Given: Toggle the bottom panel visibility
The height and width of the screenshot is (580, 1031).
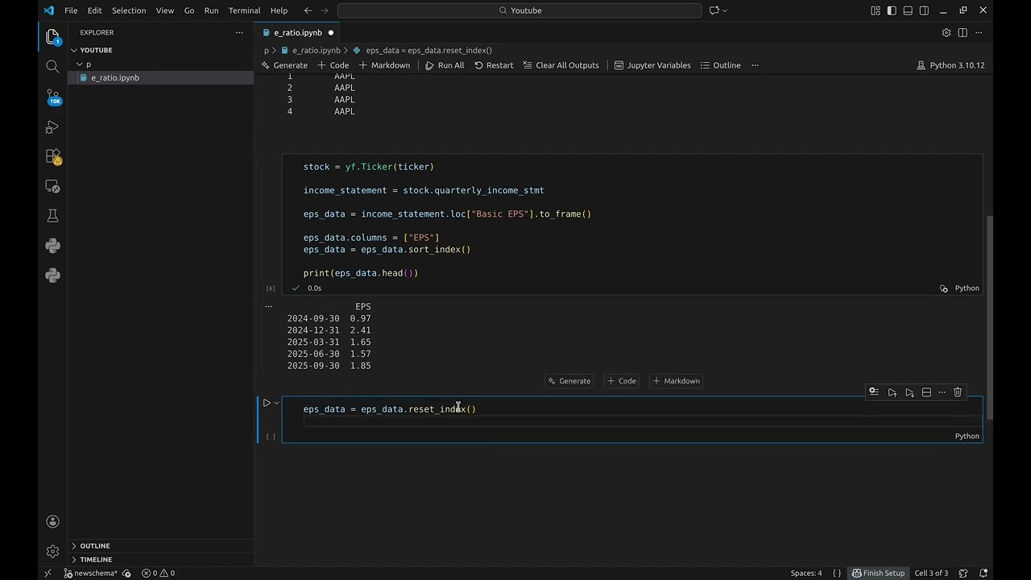Looking at the screenshot, I should pyautogui.click(x=908, y=10).
